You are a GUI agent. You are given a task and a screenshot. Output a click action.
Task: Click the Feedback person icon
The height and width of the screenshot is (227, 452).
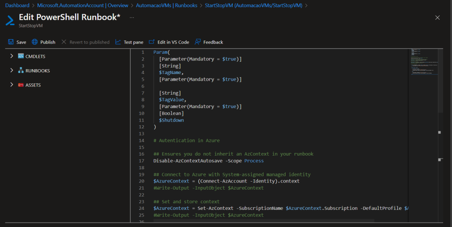(198, 42)
